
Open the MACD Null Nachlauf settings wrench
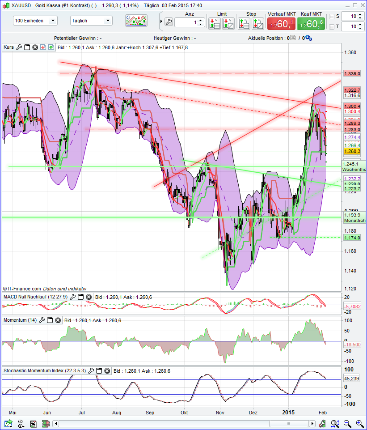click(72, 297)
